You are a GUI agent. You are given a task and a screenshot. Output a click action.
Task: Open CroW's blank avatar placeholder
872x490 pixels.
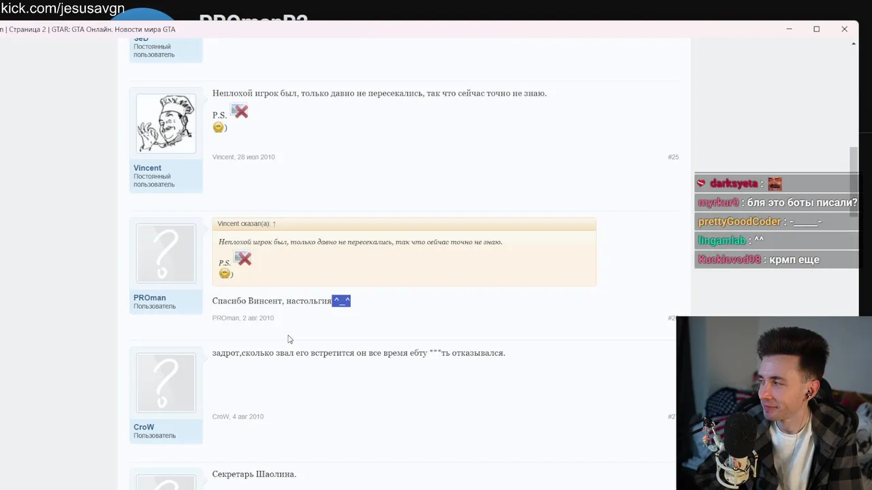click(166, 382)
